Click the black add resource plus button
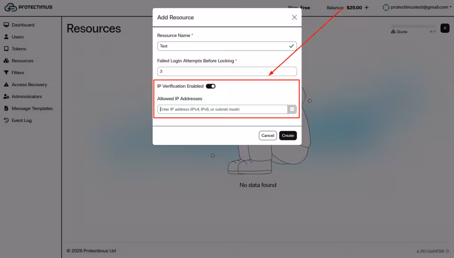This screenshot has height=258, width=454. coord(445,28)
